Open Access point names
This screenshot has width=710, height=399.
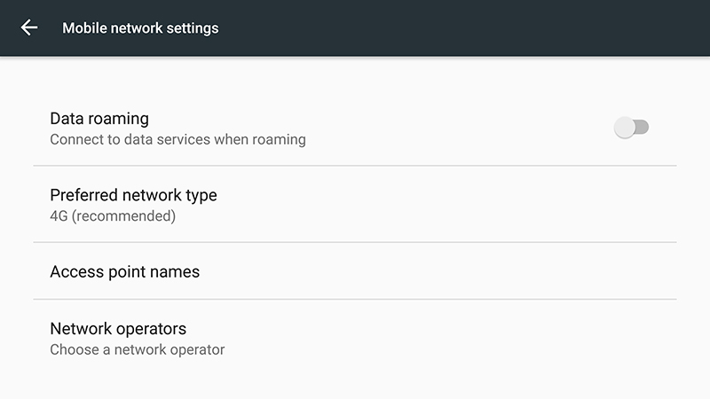125,271
